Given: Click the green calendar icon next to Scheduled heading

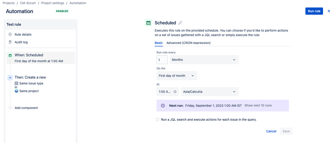Looking at the screenshot, I should (148, 23).
